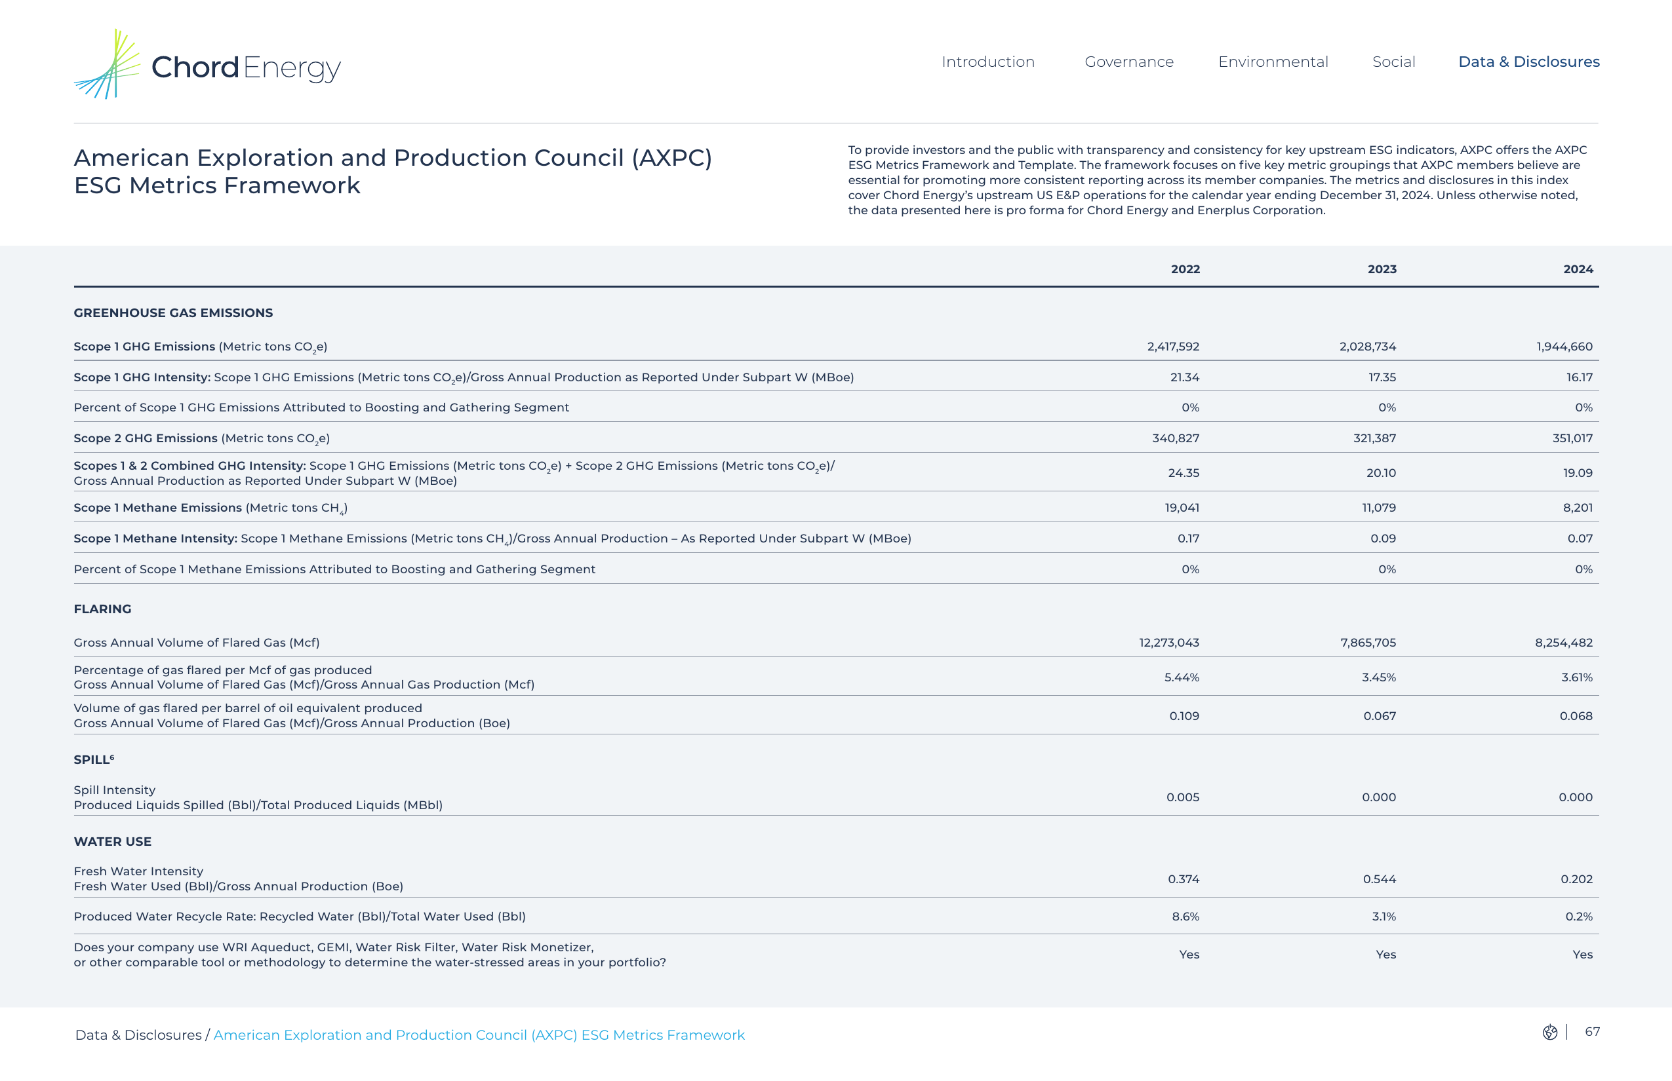1672x1081 pixels.
Task: Select Produced Water Recycle Rate value 8.6%
Action: point(1186,917)
